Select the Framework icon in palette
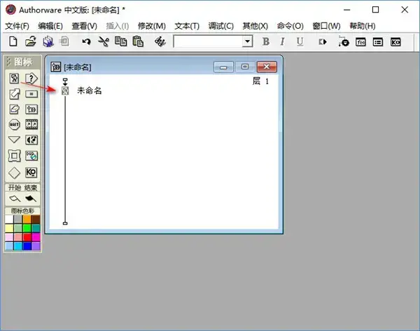The image size is (420, 331). click(x=14, y=156)
